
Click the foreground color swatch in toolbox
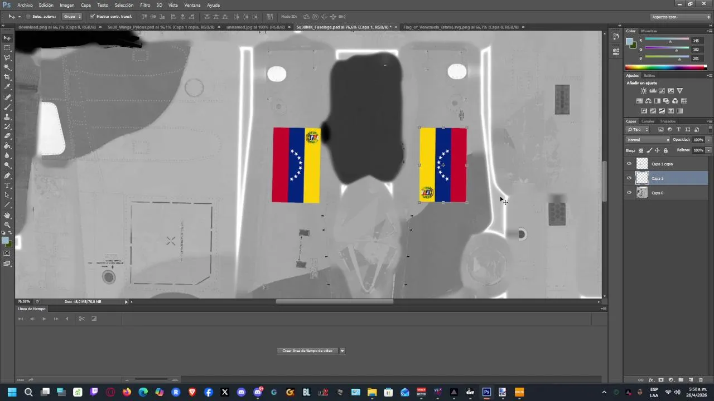click(x=6, y=241)
